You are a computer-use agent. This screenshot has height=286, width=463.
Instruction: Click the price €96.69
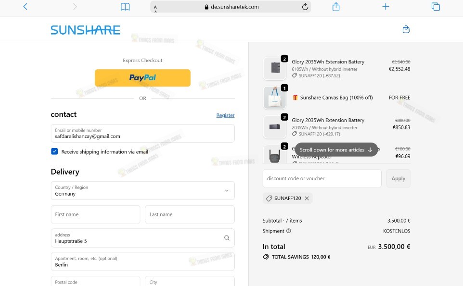coord(403,156)
